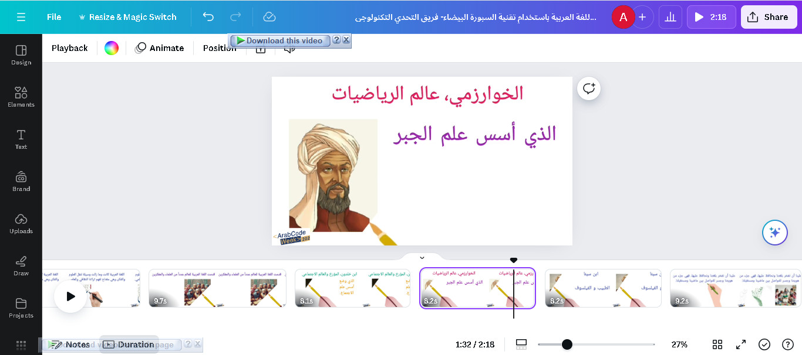Open the Design panel
Viewport: 802px width, 355px height.
21,54
